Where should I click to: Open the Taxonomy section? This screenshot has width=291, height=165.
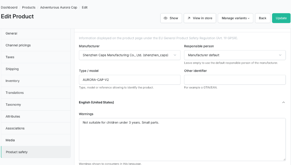coord(36,105)
